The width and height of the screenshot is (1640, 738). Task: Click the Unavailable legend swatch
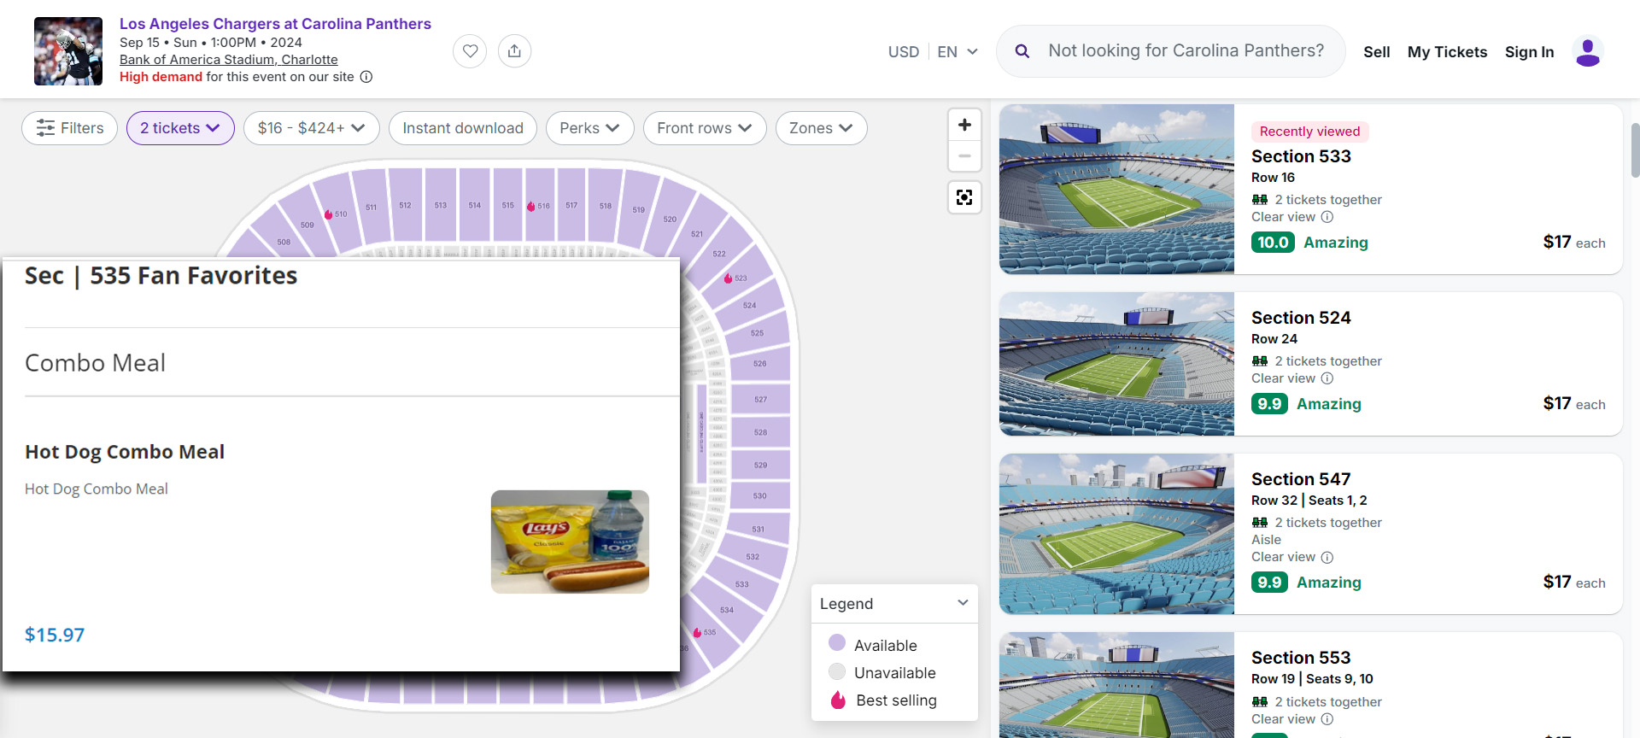[x=837, y=671]
